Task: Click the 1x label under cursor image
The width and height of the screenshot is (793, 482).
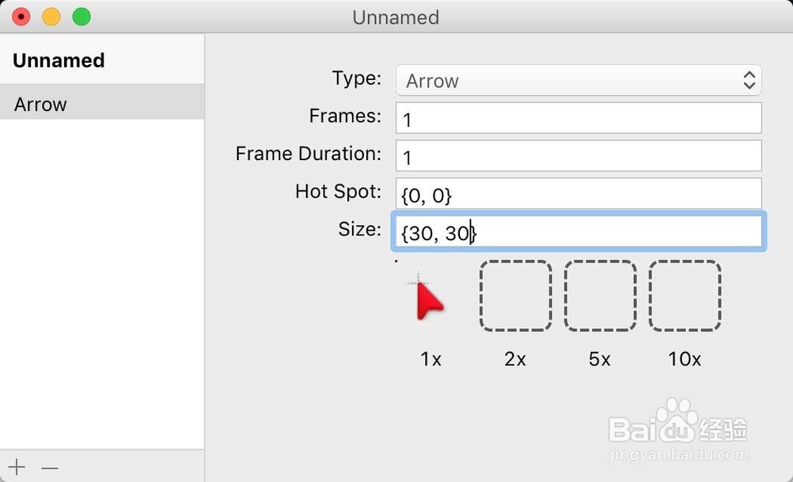Action: (x=431, y=359)
